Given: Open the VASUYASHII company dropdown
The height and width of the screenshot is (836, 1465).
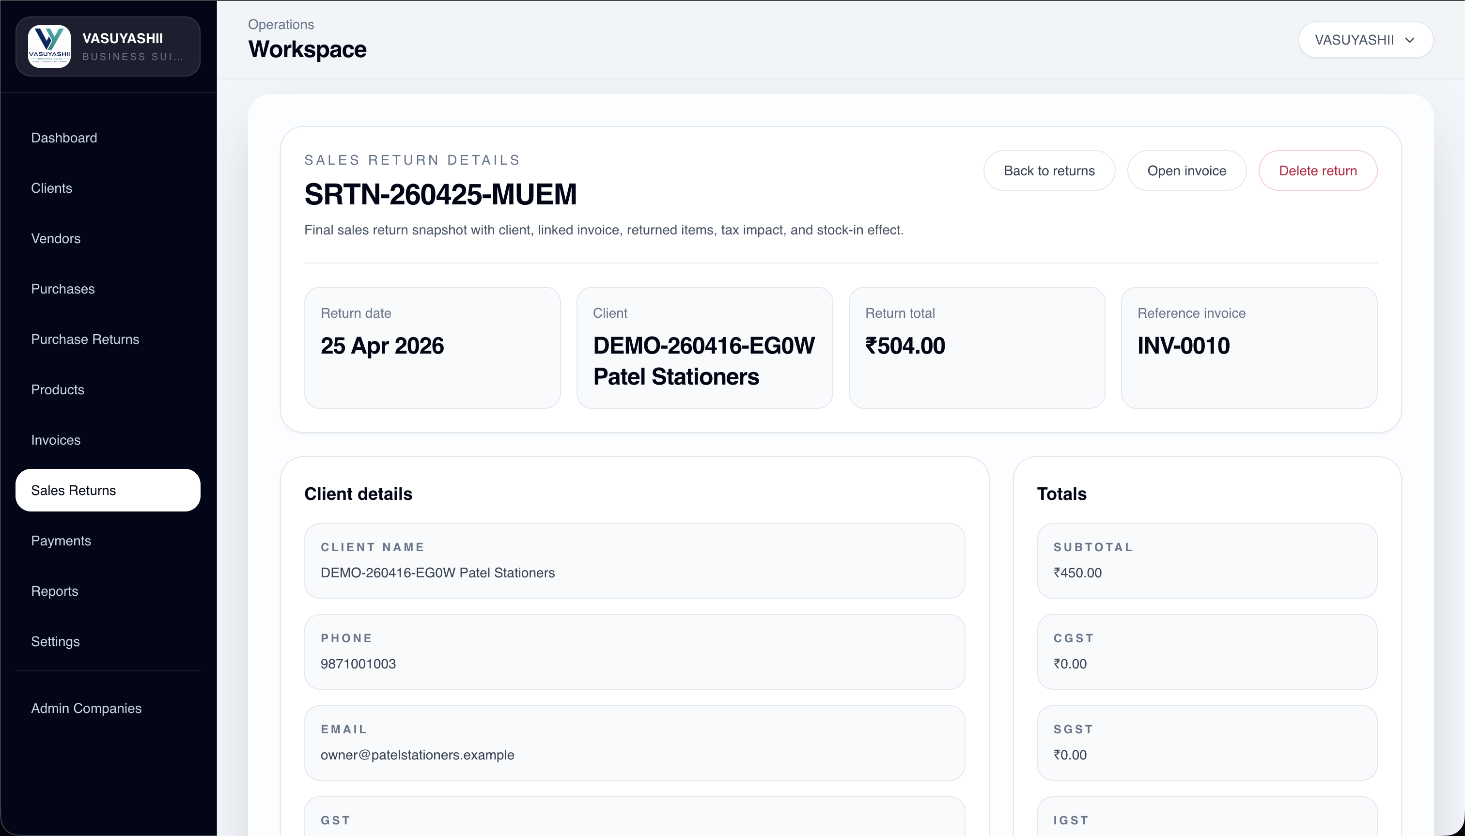Looking at the screenshot, I should (1365, 40).
